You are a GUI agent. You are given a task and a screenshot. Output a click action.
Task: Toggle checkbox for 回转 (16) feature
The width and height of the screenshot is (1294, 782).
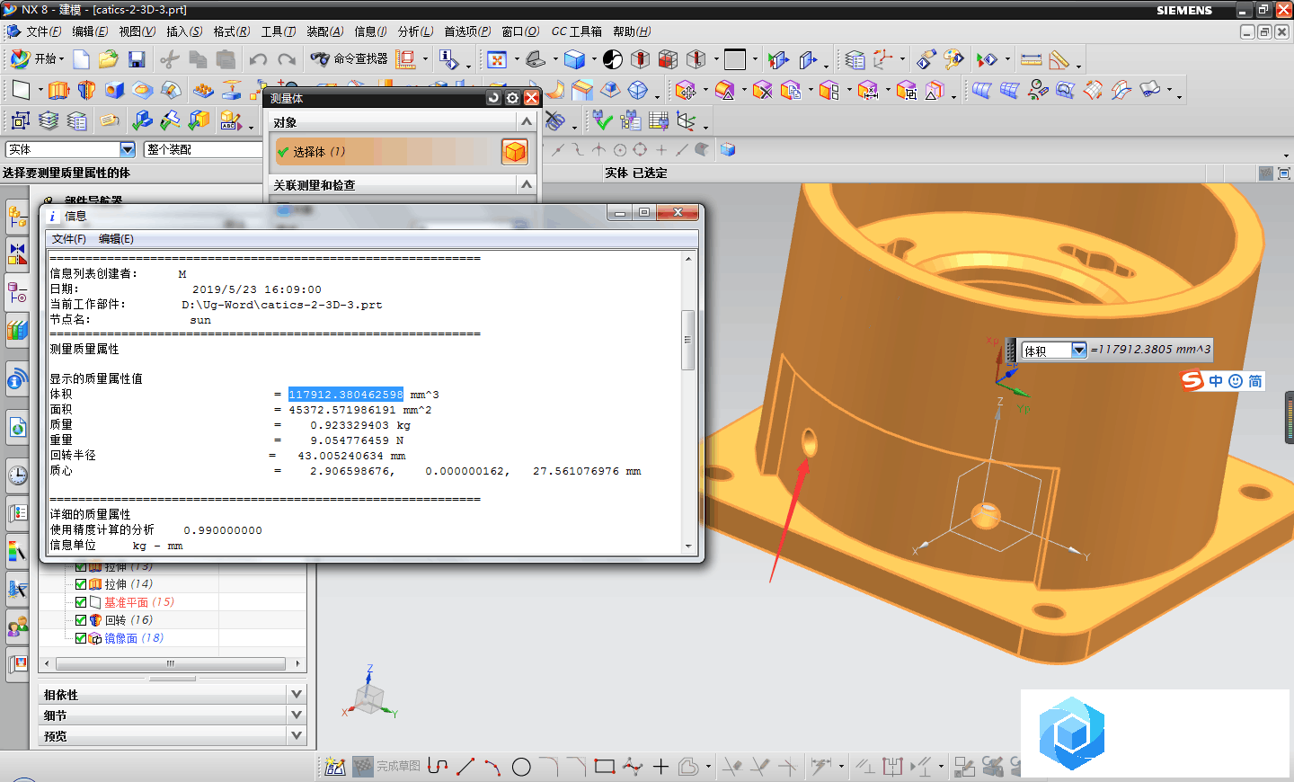(x=81, y=620)
